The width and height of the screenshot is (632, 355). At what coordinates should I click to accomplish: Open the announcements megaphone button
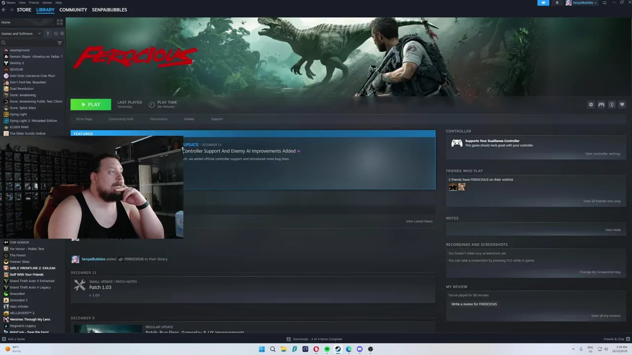coord(543,3)
